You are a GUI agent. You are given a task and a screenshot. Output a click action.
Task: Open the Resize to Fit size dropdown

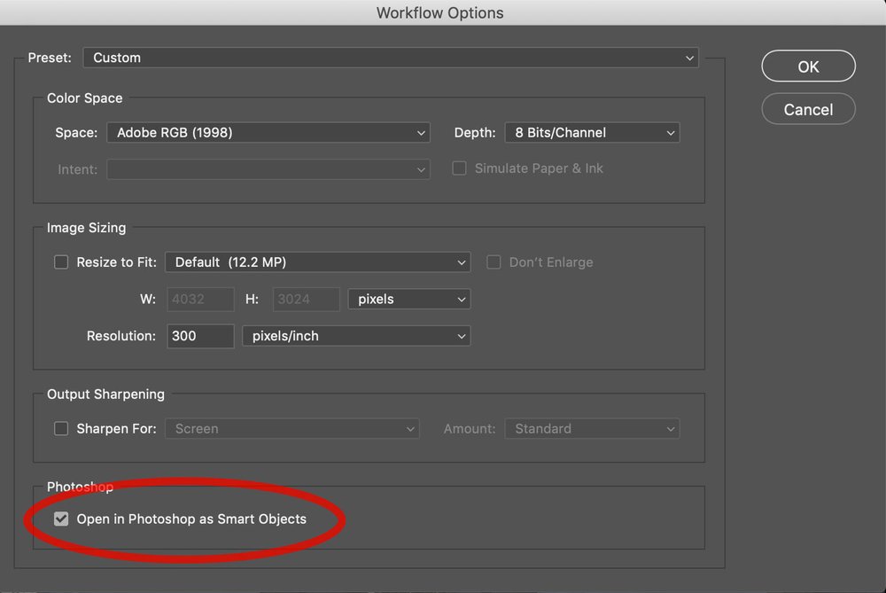coord(317,261)
